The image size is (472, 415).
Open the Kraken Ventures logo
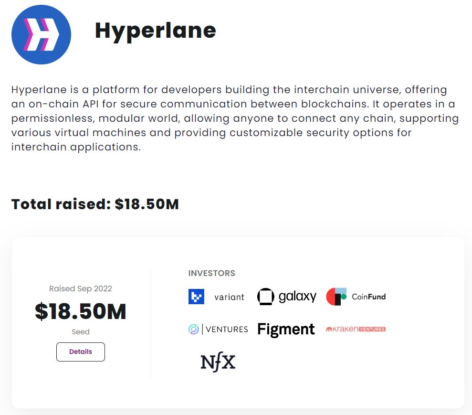point(356,329)
